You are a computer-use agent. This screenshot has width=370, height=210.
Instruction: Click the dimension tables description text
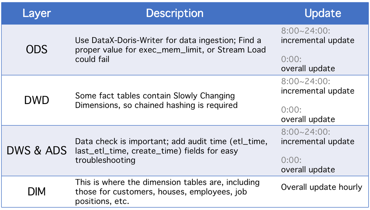[167, 192]
